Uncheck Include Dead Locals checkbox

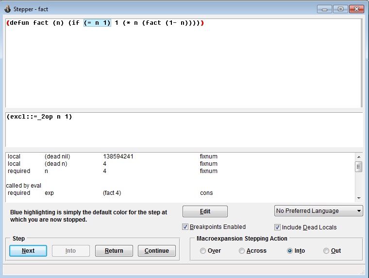[x=278, y=227]
